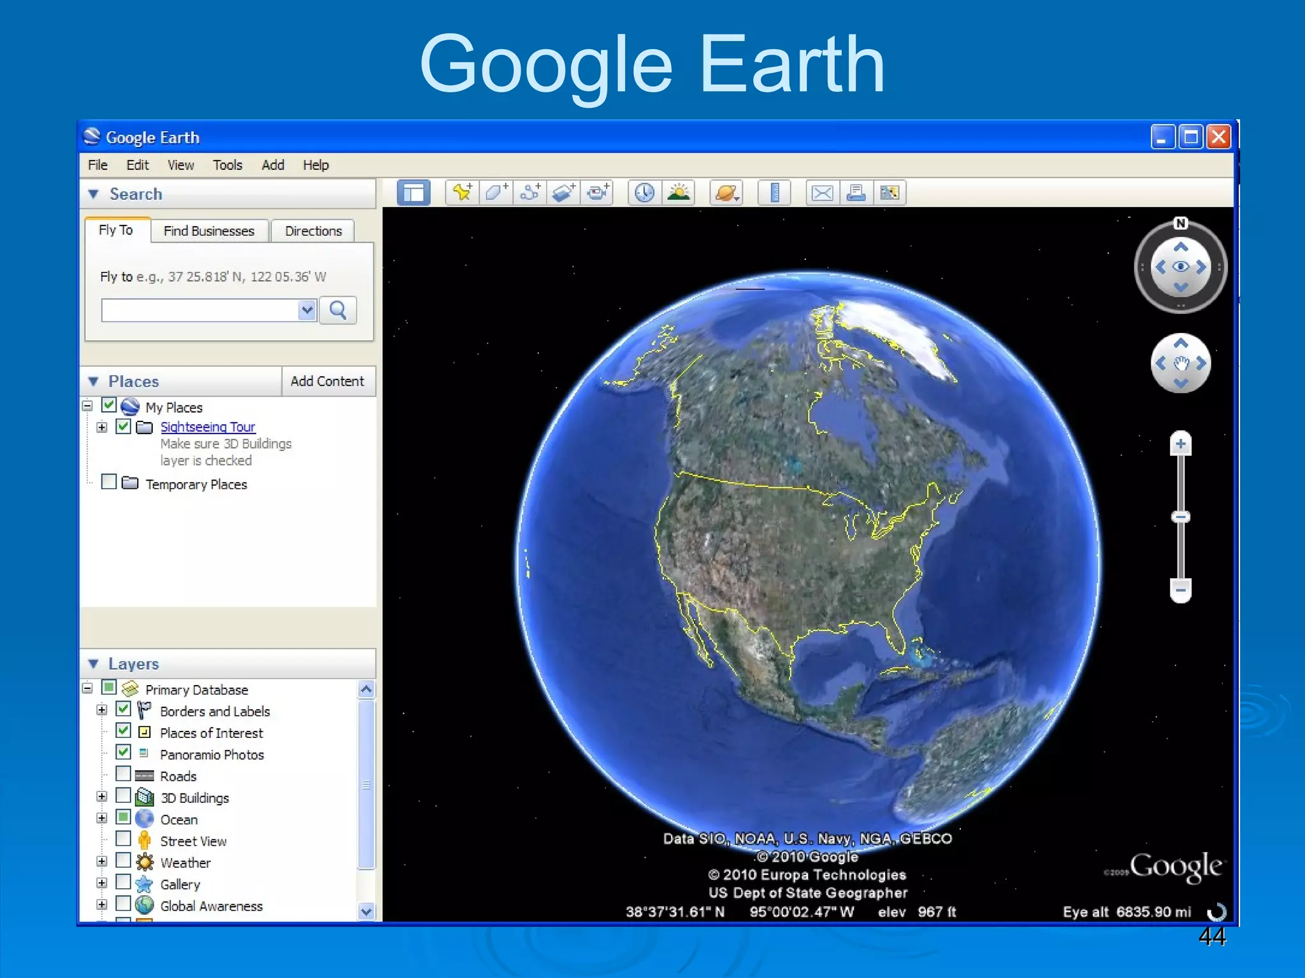The height and width of the screenshot is (978, 1305).
Task: Click the N north indicator on compass
Action: tap(1181, 223)
